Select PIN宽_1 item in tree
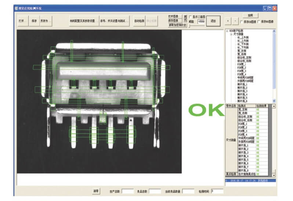 pos(242,64)
